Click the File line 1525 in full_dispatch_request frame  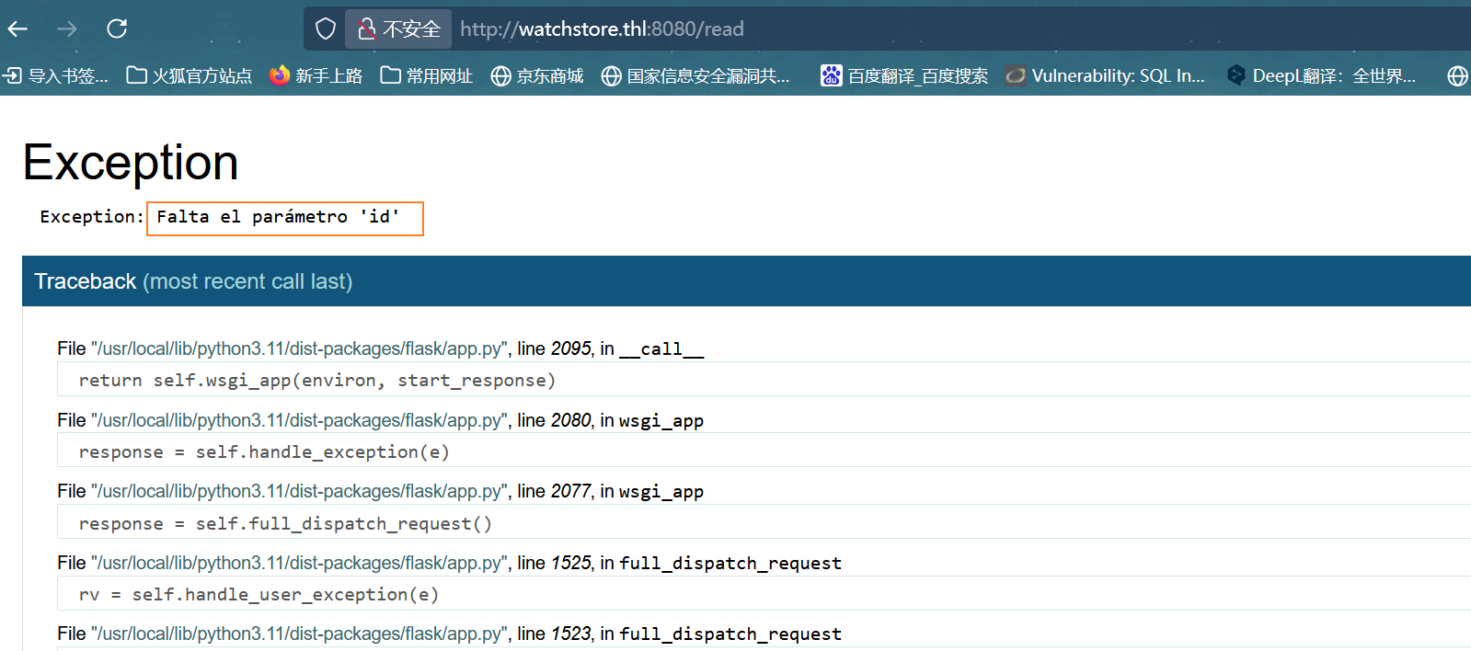(x=449, y=563)
